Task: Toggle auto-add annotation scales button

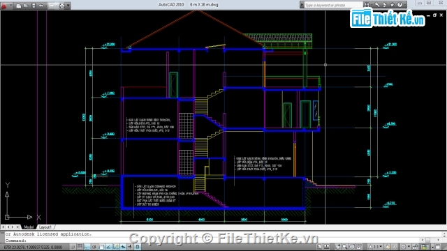Action: 394,247
